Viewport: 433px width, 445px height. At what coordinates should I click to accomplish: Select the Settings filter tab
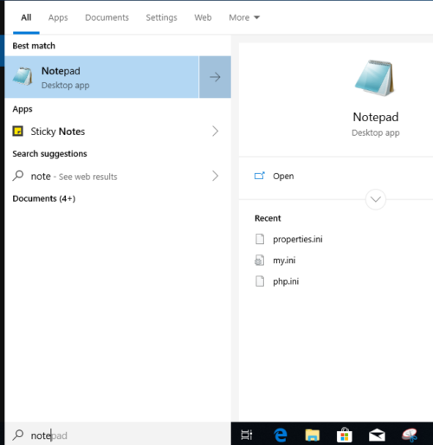tap(161, 17)
